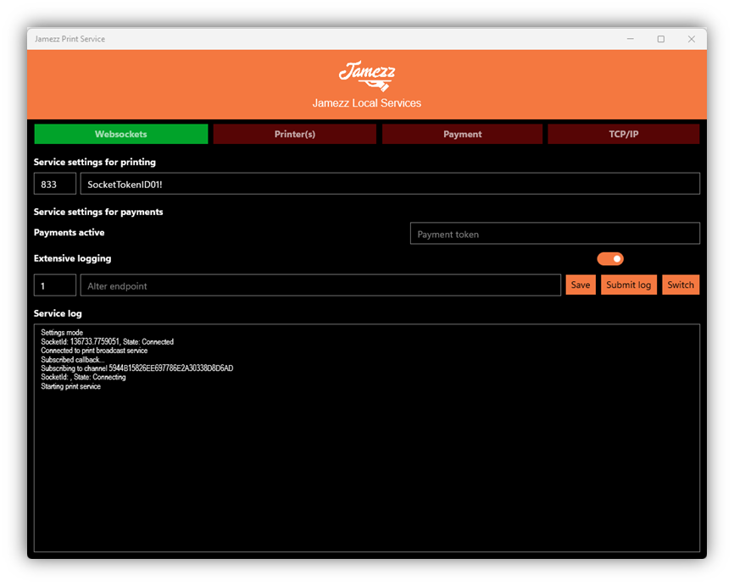Viewport: 734px width, 586px height.
Task: Click the Save button
Action: tap(581, 285)
